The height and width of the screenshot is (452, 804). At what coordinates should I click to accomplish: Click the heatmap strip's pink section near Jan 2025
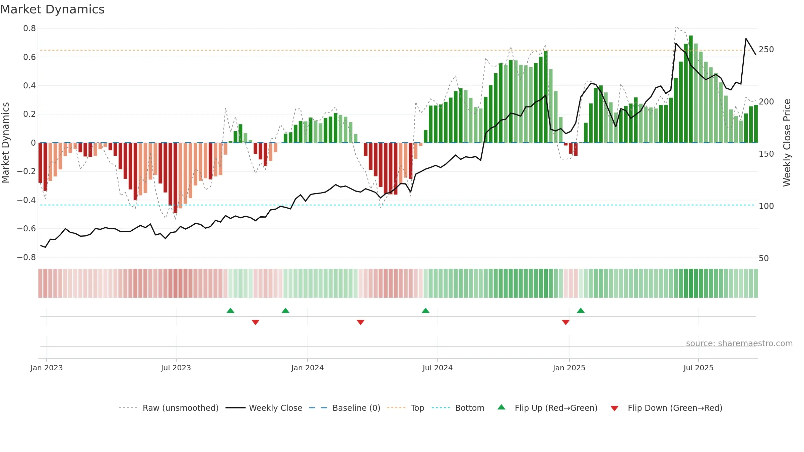(x=571, y=283)
